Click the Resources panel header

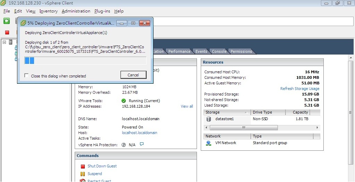click(262, 62)
